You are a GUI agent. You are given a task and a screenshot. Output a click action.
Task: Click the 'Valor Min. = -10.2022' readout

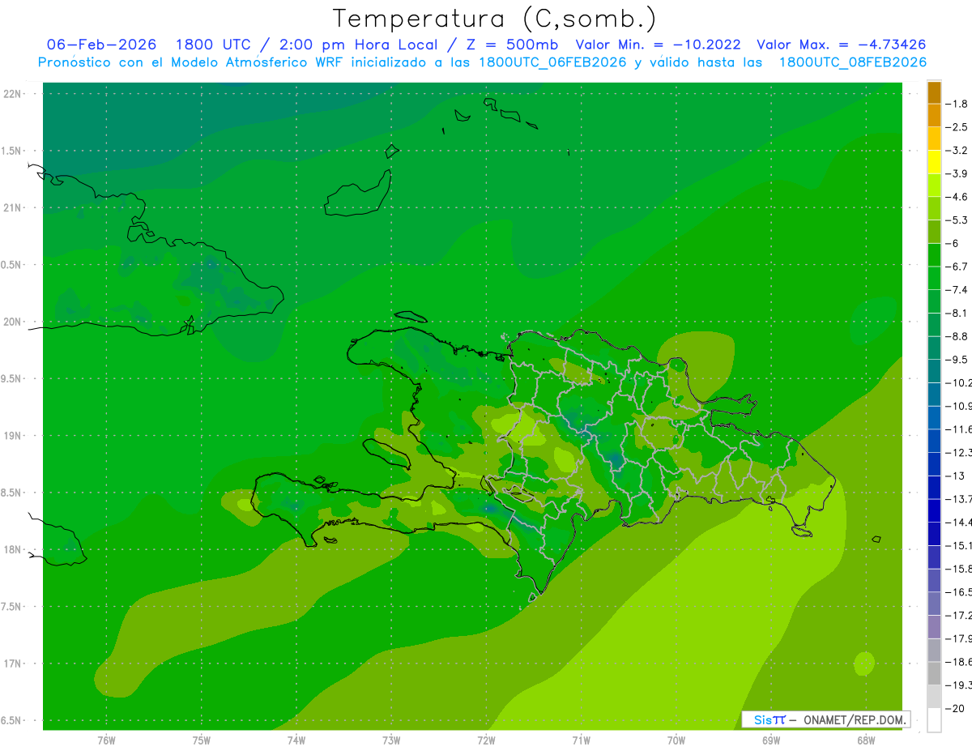coord(658,45)
